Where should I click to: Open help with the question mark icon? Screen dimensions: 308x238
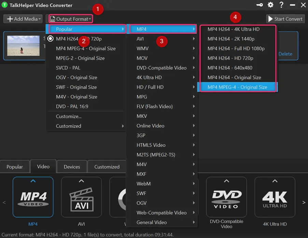pyautogui.click(x=281, y=5)
